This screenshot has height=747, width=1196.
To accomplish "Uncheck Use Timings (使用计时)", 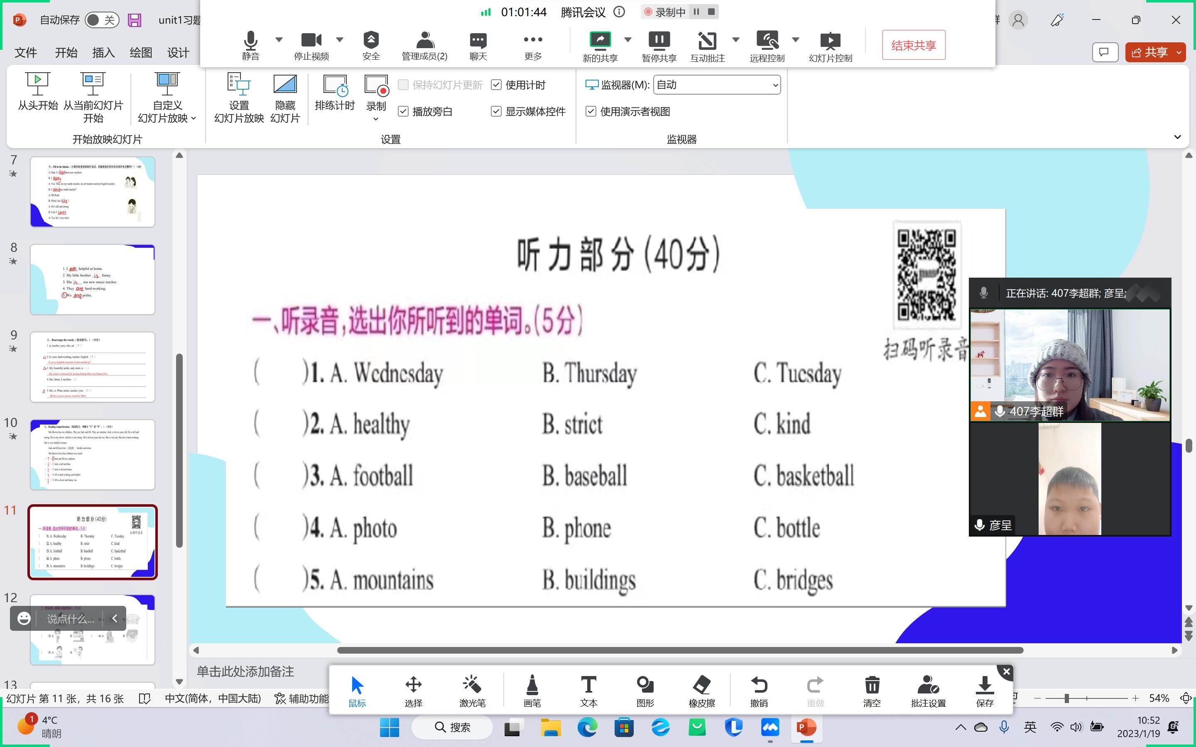I will 496,85.
